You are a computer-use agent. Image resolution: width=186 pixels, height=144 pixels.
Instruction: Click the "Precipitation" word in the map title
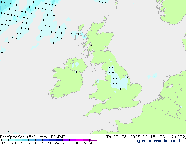pyautogui.click(x=12, y=137)
